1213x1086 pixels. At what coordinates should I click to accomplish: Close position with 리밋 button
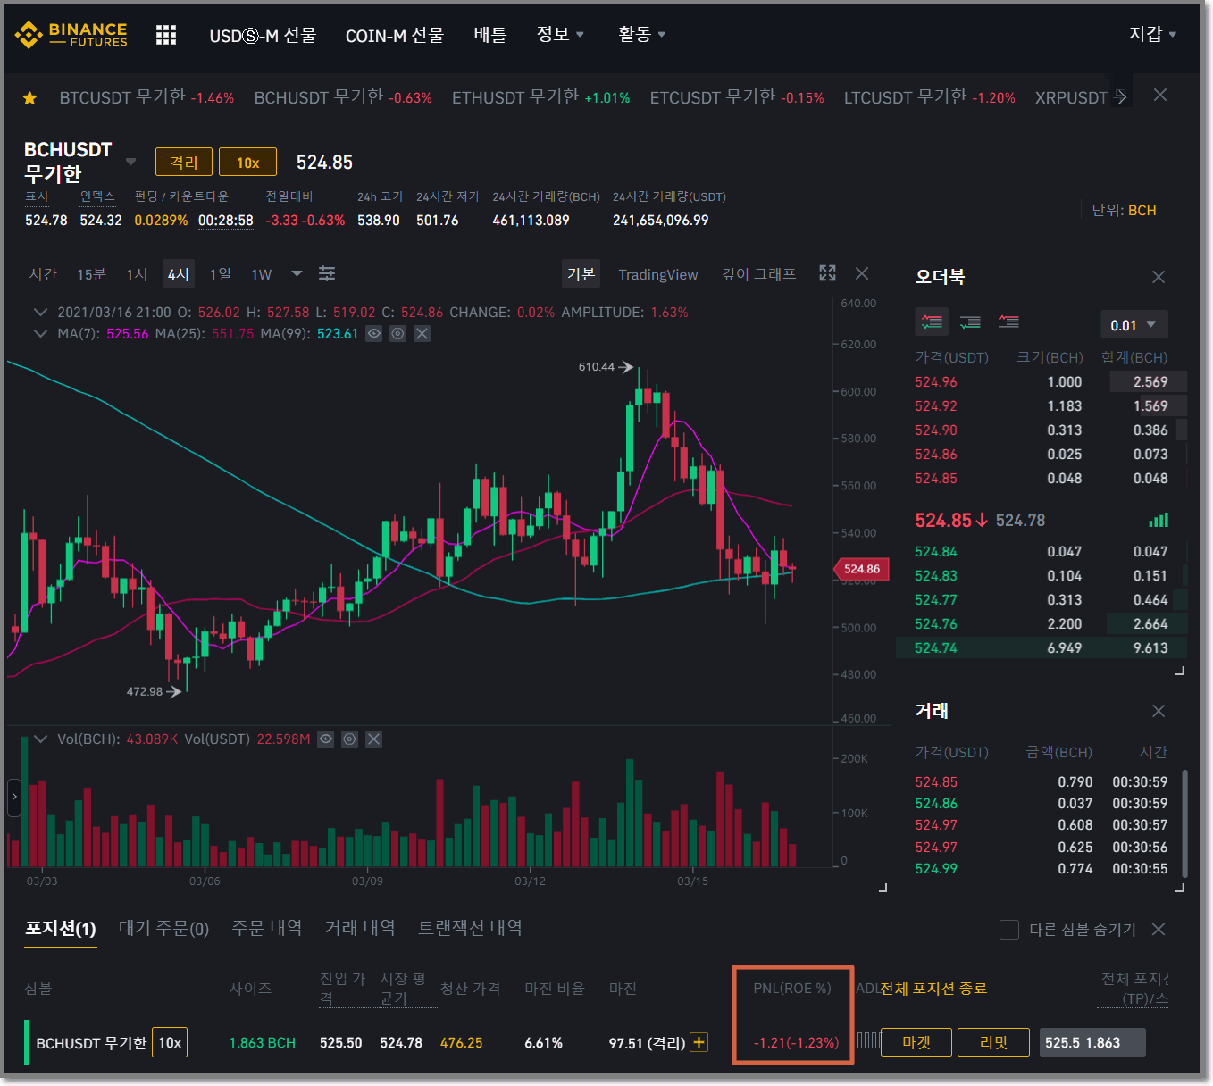pos(993,1042)
